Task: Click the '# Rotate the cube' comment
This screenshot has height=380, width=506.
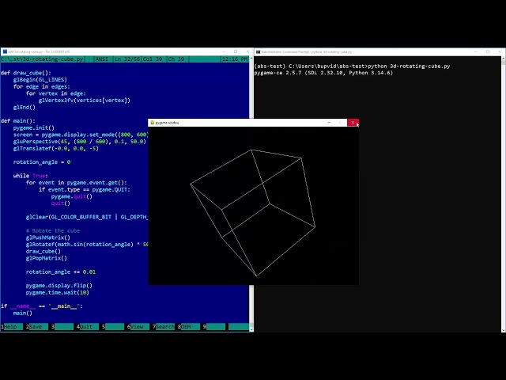Action: tap(53, 230)
